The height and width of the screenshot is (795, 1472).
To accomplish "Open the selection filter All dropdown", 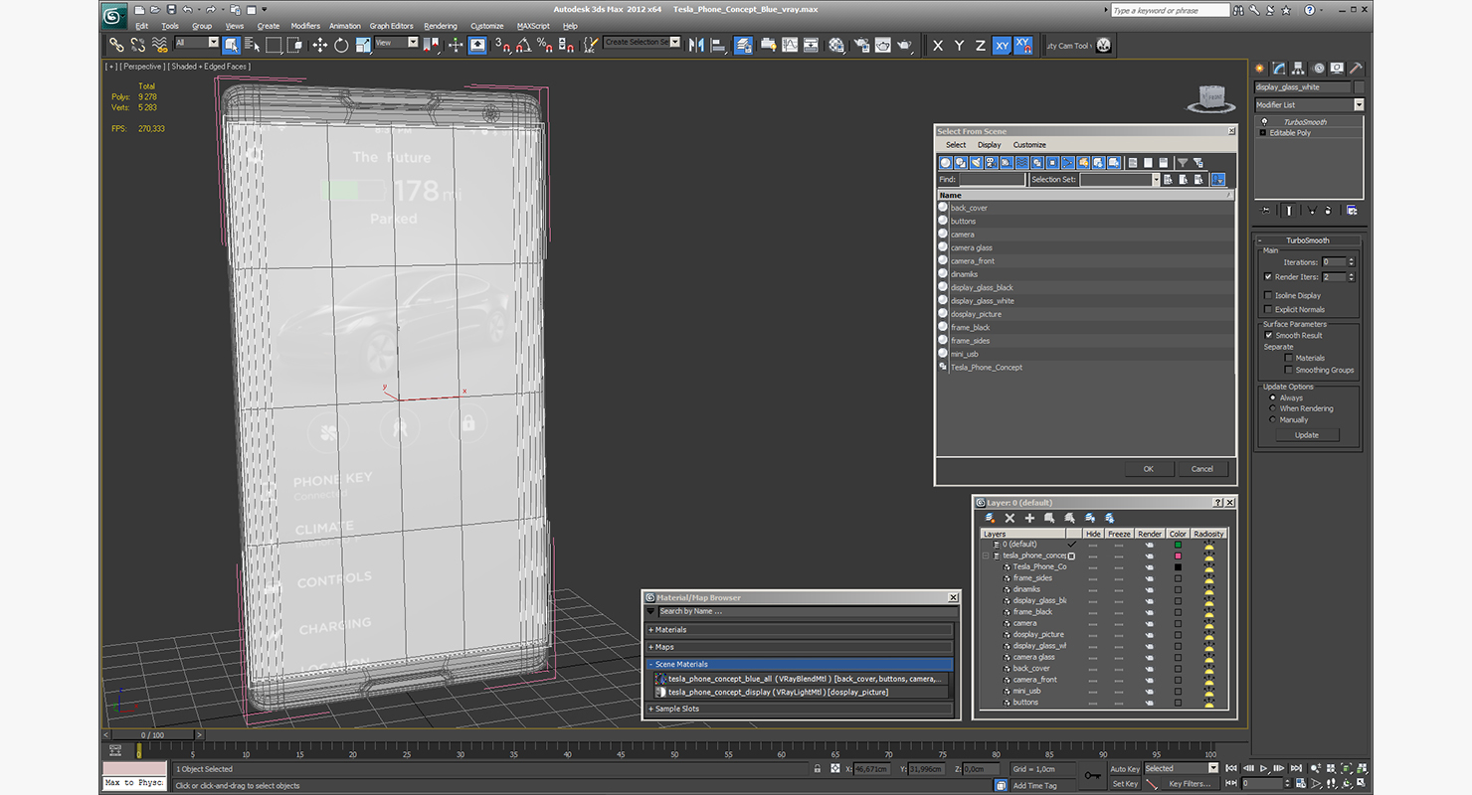I will [x=213, y=43].
